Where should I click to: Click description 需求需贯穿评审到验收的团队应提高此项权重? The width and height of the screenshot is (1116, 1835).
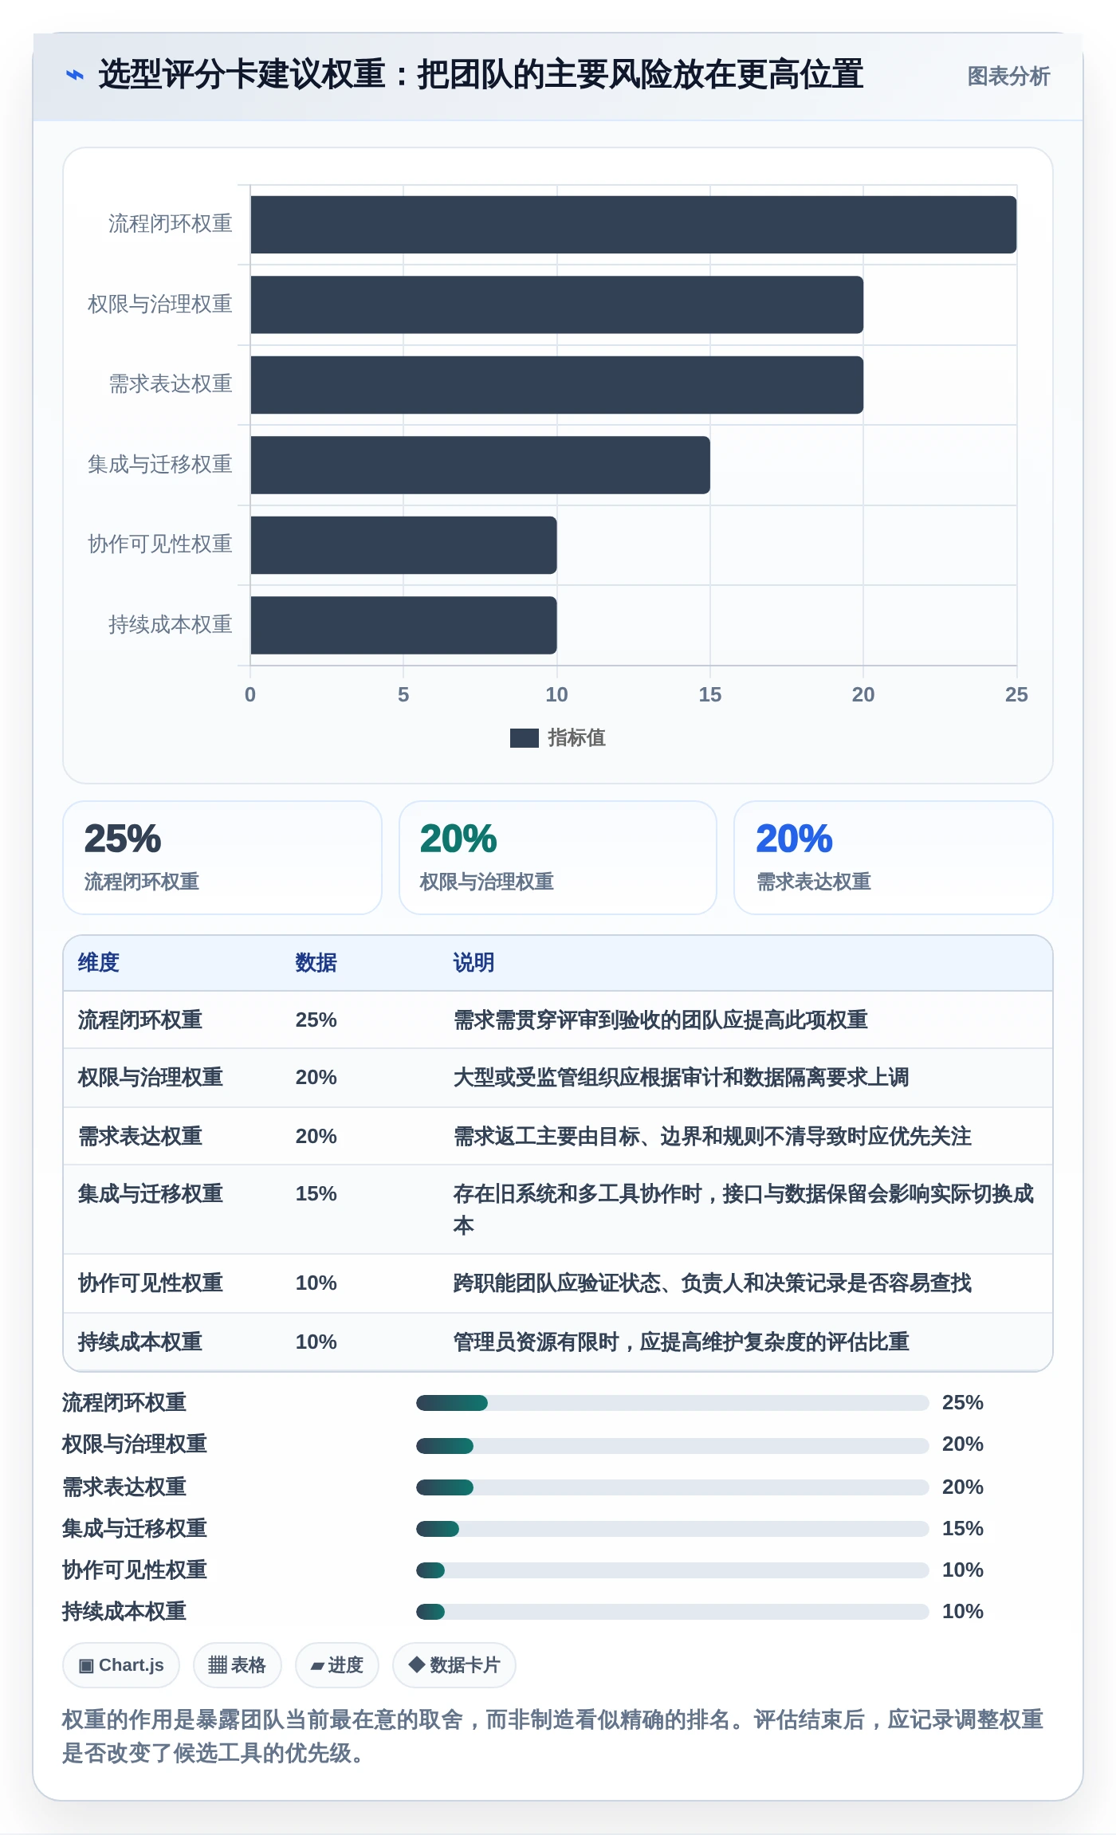click(x=660, y=1020)
